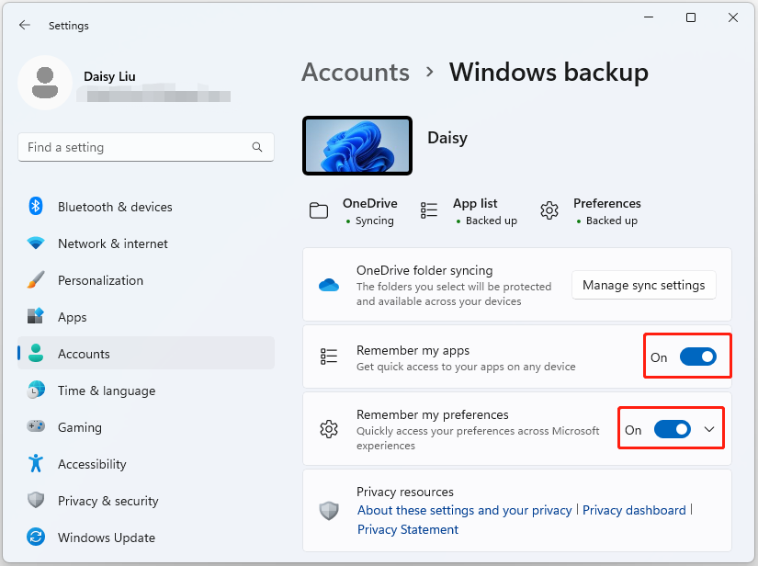Click the Windows backup page title

pos(549,73)
